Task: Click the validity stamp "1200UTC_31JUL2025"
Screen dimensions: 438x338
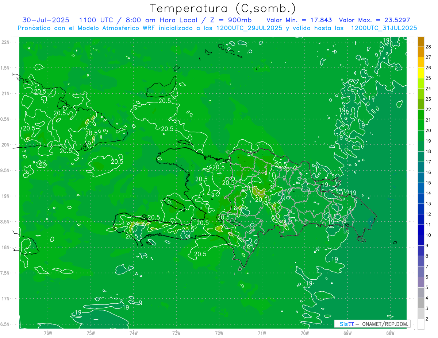Action: 384,28
